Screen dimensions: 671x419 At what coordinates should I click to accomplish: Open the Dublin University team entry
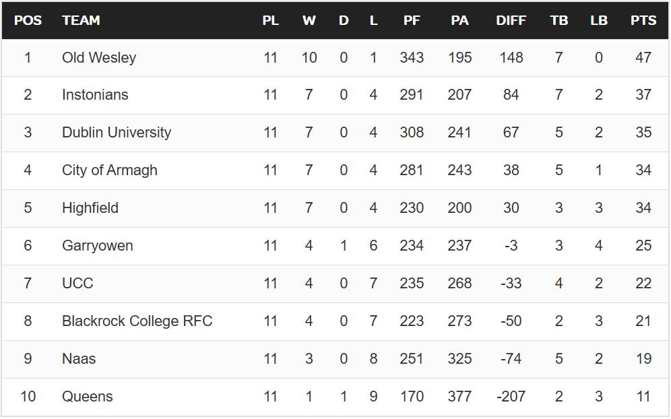tap(117, 133)
